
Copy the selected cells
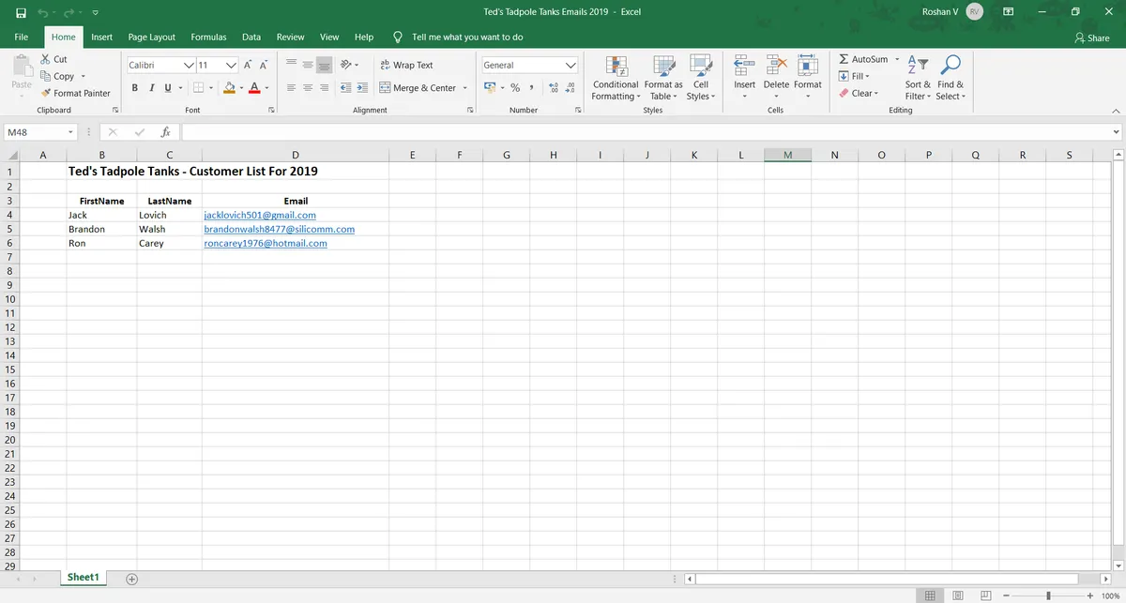click(x=57, y=76)
